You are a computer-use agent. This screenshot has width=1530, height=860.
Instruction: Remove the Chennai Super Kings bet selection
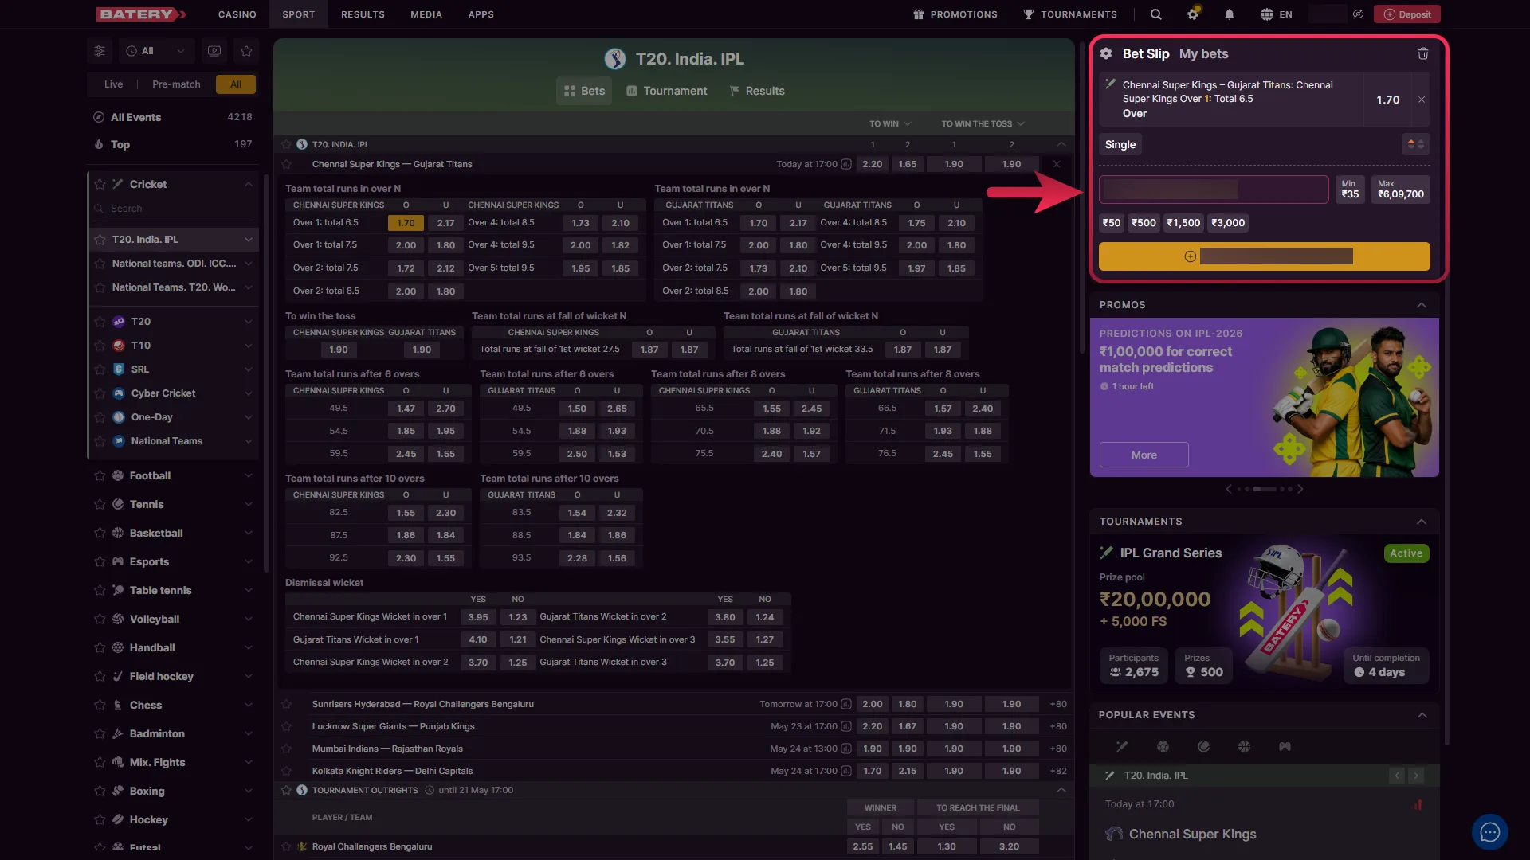(x=1422, y=100)
